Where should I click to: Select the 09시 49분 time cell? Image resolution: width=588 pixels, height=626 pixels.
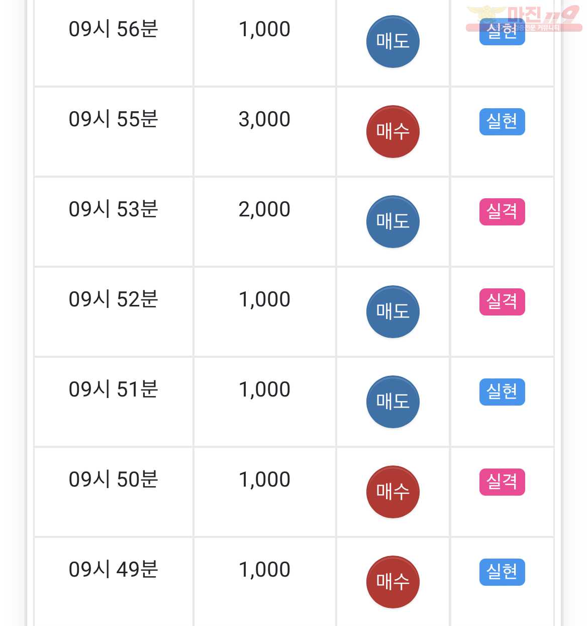tap(114, 582)
